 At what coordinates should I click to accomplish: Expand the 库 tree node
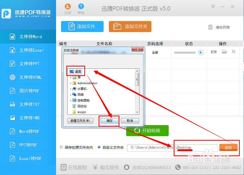coord(71,77)
